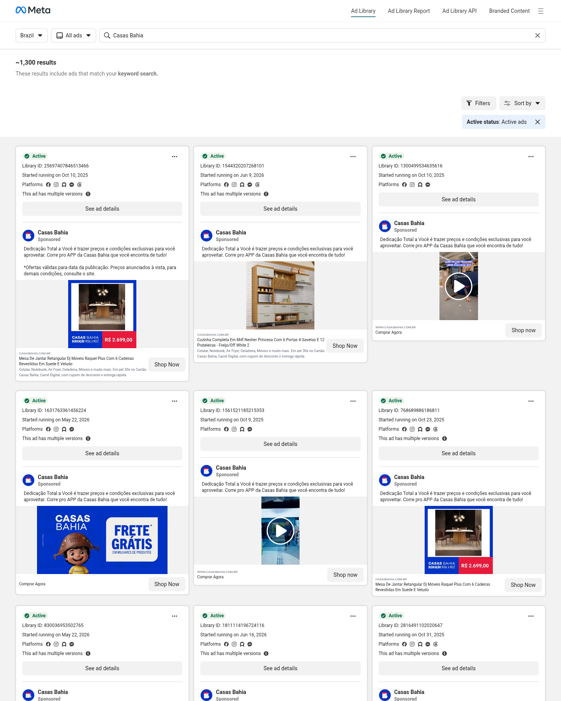Remove the Active status filter chip

pos(538,122)
